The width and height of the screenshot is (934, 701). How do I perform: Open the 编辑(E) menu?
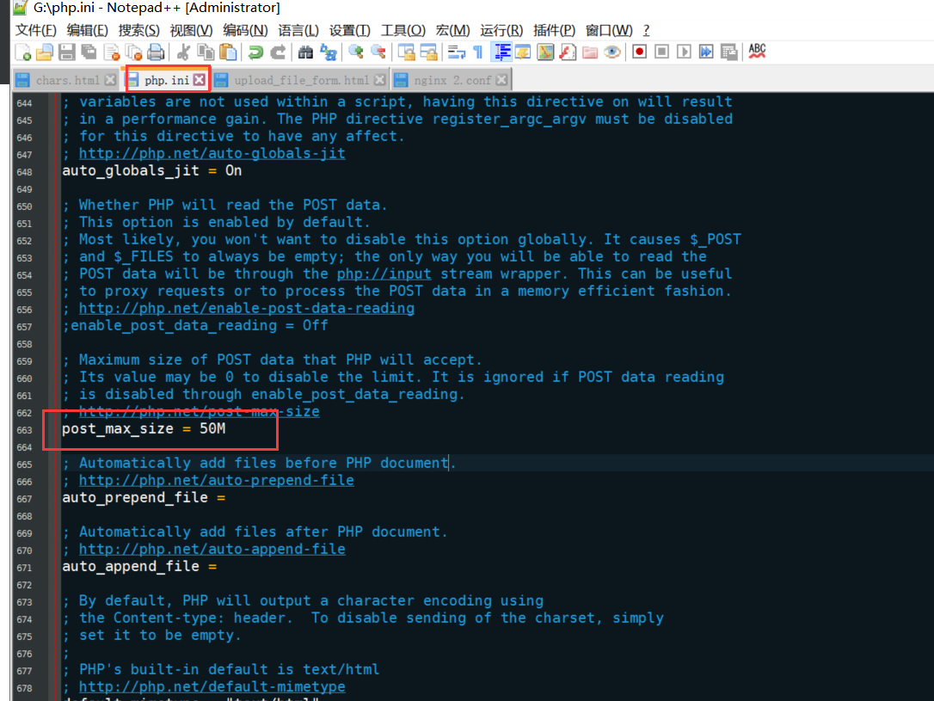click(87, 30)
